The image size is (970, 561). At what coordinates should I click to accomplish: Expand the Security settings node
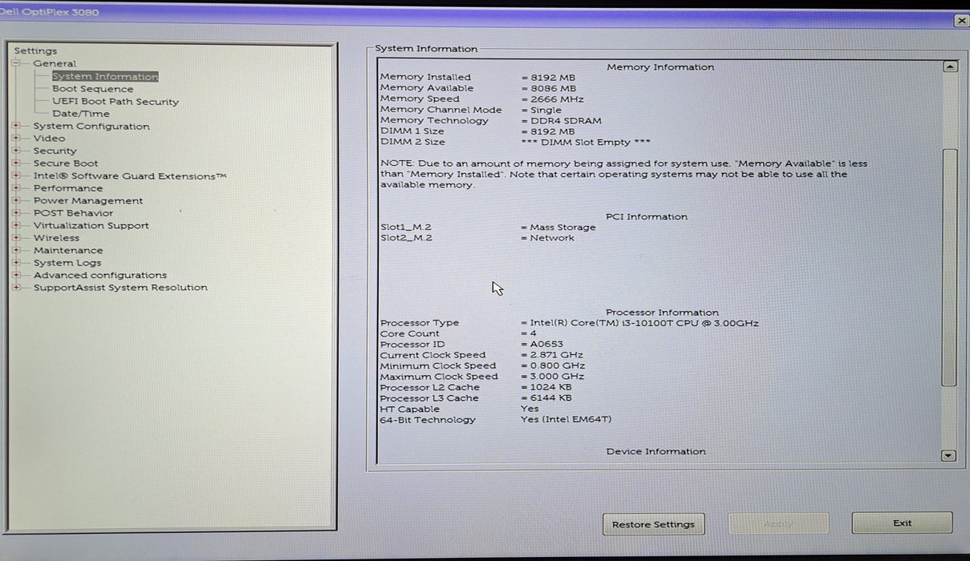click(x=16, y=151)
